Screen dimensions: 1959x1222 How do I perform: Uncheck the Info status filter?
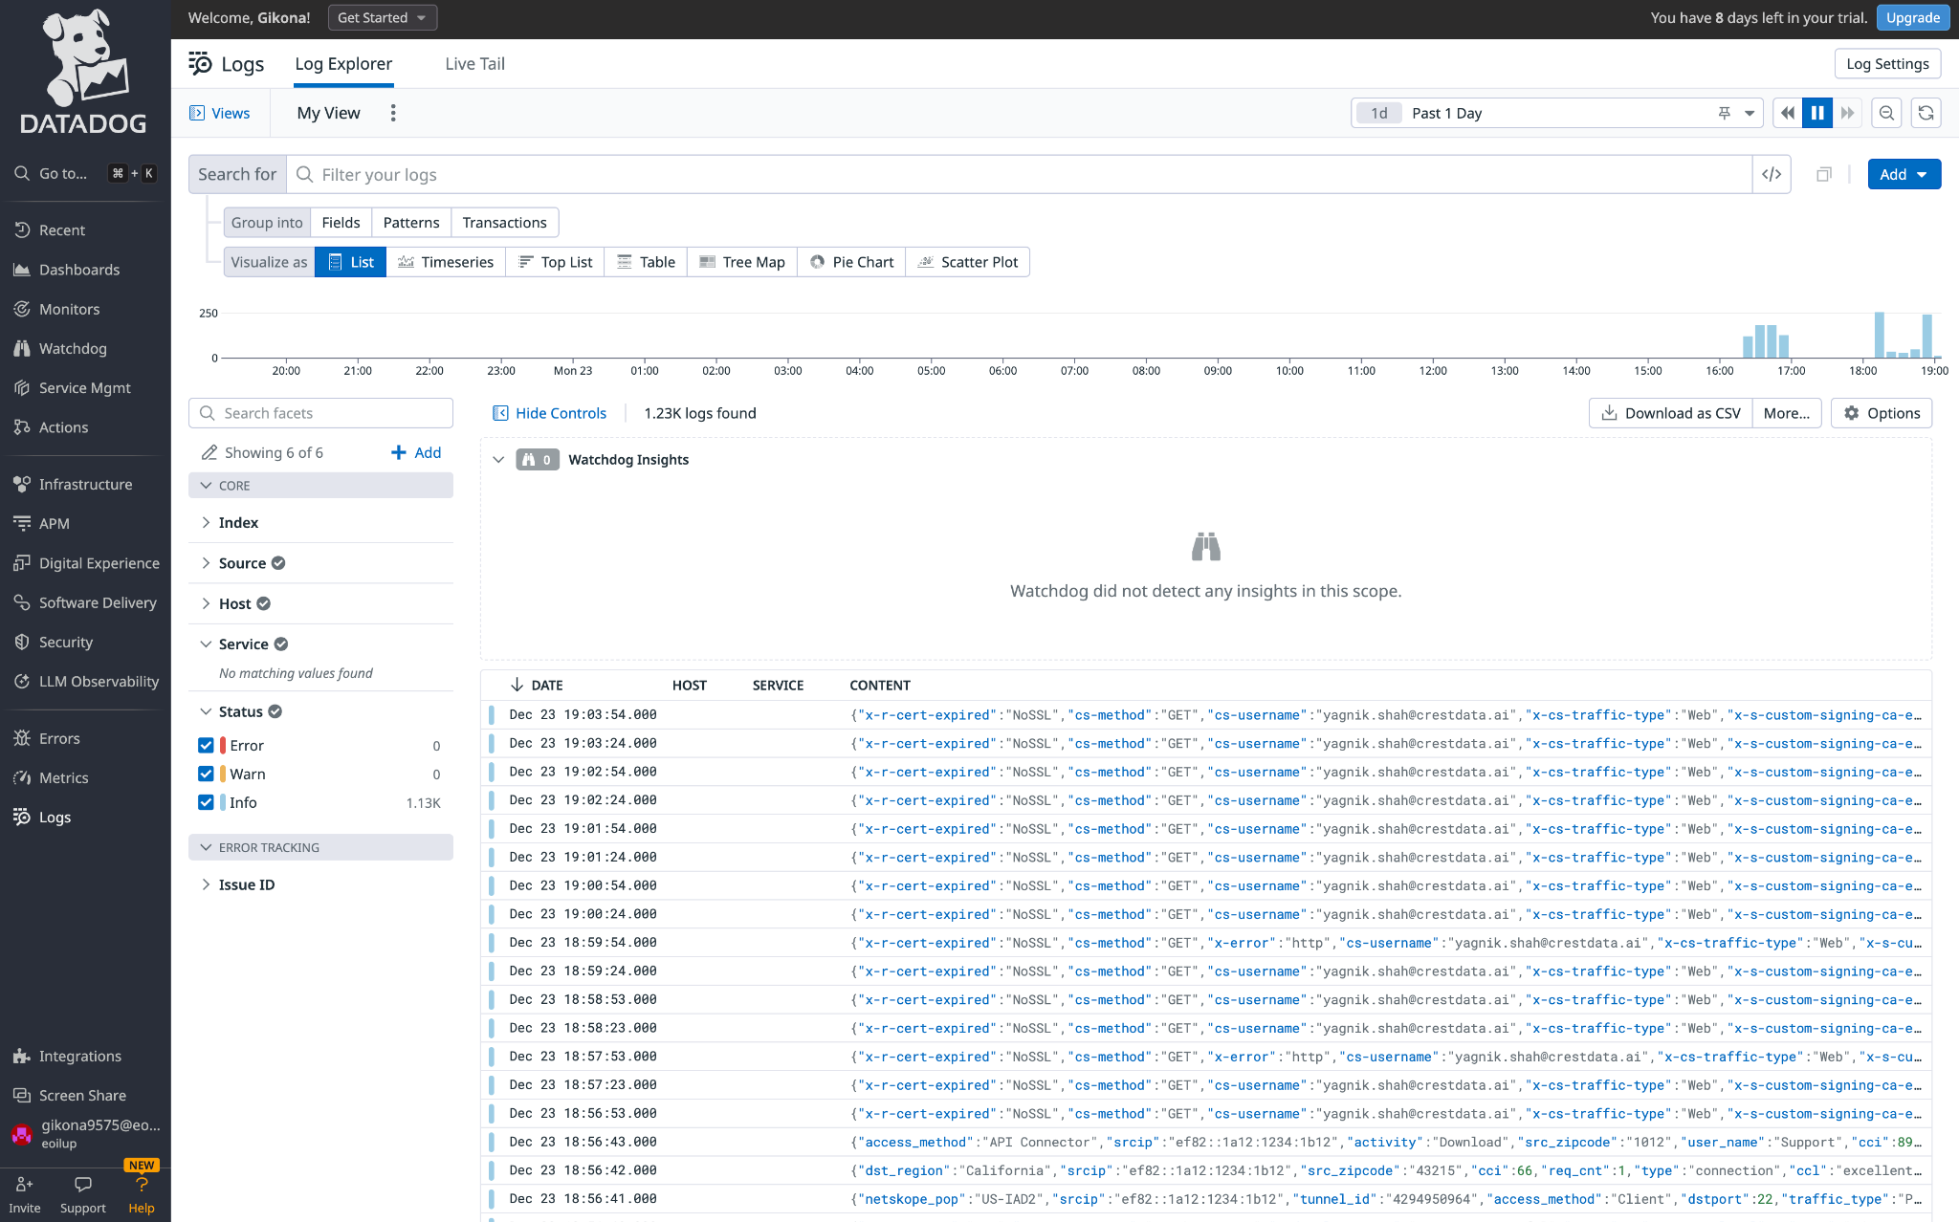click(206, 802)
